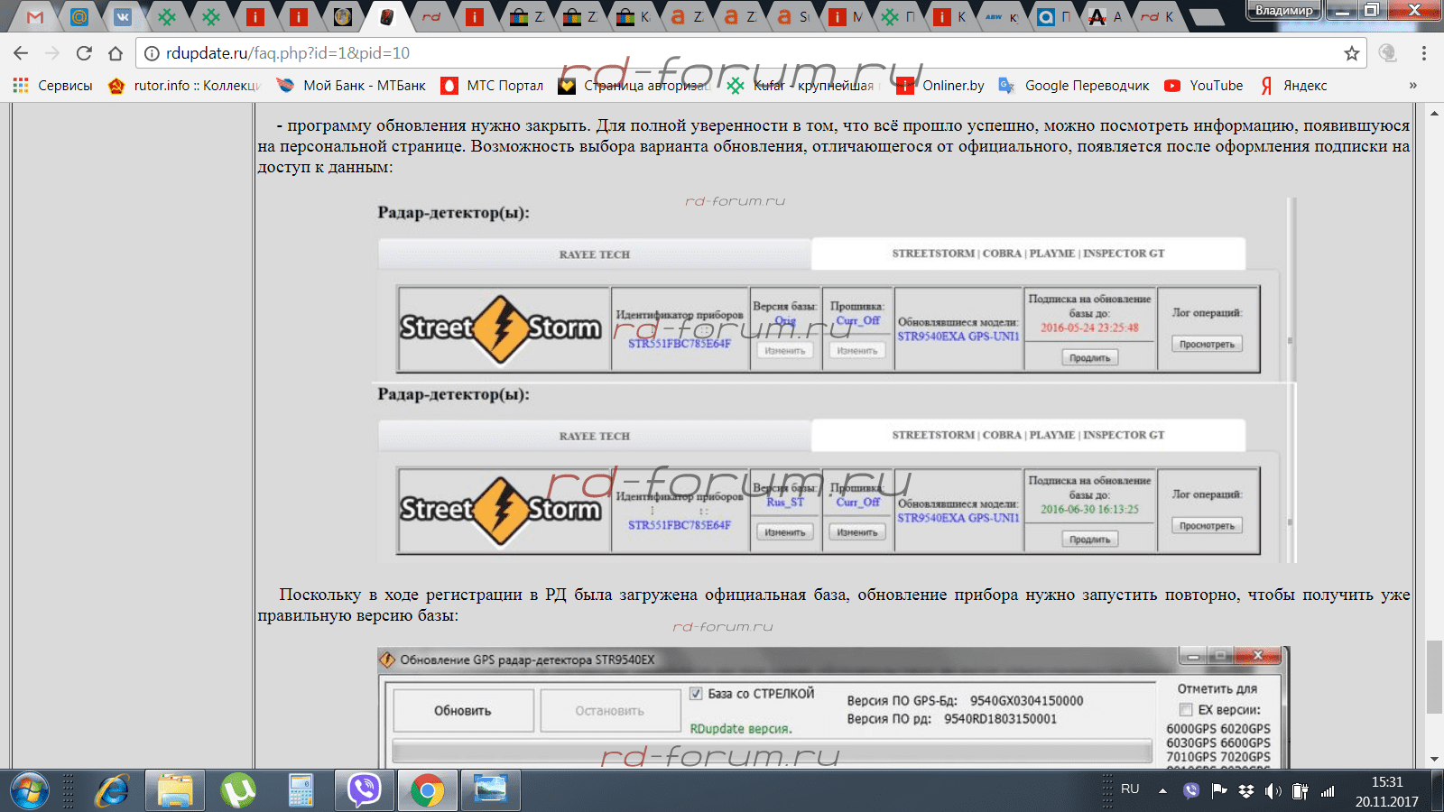Click the extension icon beside the star
Viewport: 1444px width, 812px height.
pyautogui.click(x=1388, y=53)
